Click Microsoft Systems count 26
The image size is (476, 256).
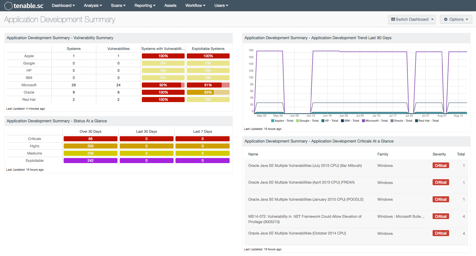pyautogui.click(x=74, y=85)
